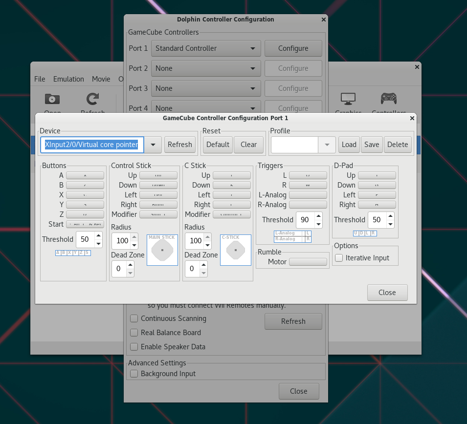Open the Movie menu
The image size is (467, 424).
101,79
